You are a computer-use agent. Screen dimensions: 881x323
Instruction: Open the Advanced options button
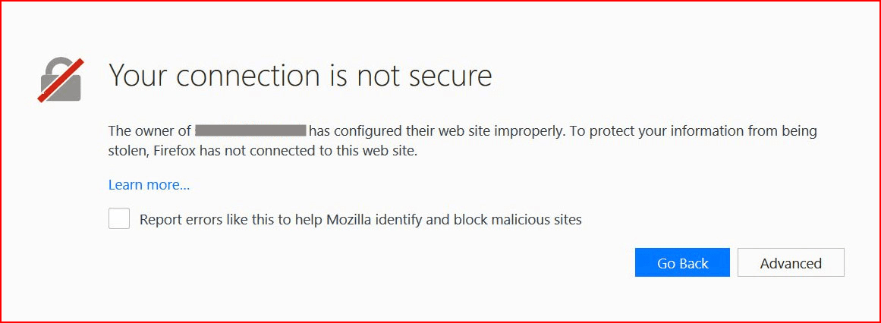pos(791,262)
